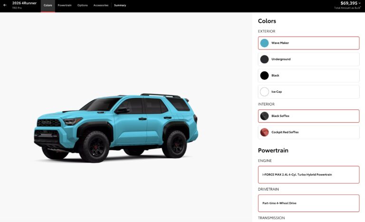Select the i-FORCE MAX hybrid engine option
Image resolution: width=365 pixels, height=222 pixels.
[x=308, y=175]
